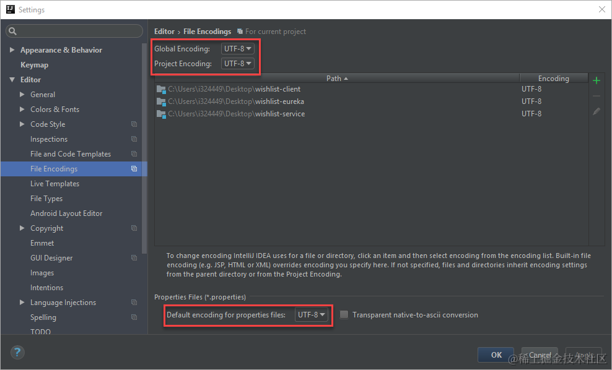The image size is (612, 370).
Task: Sort by the Path column header
Action: 337,79
